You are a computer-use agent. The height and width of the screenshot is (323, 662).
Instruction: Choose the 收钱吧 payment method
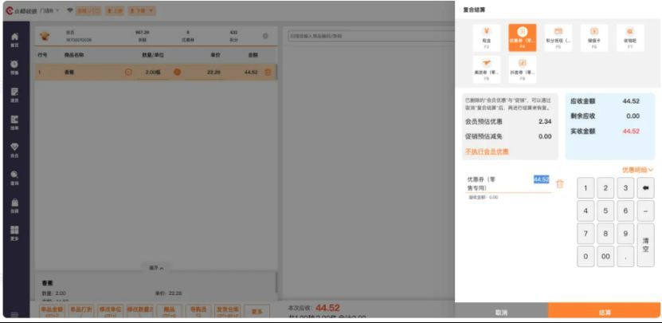(629, 37)
